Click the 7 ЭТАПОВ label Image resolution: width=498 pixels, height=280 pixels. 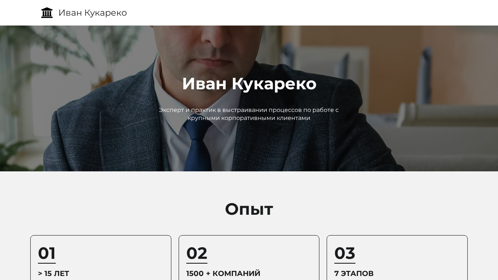pyautogui.click(x=354, y=273)
